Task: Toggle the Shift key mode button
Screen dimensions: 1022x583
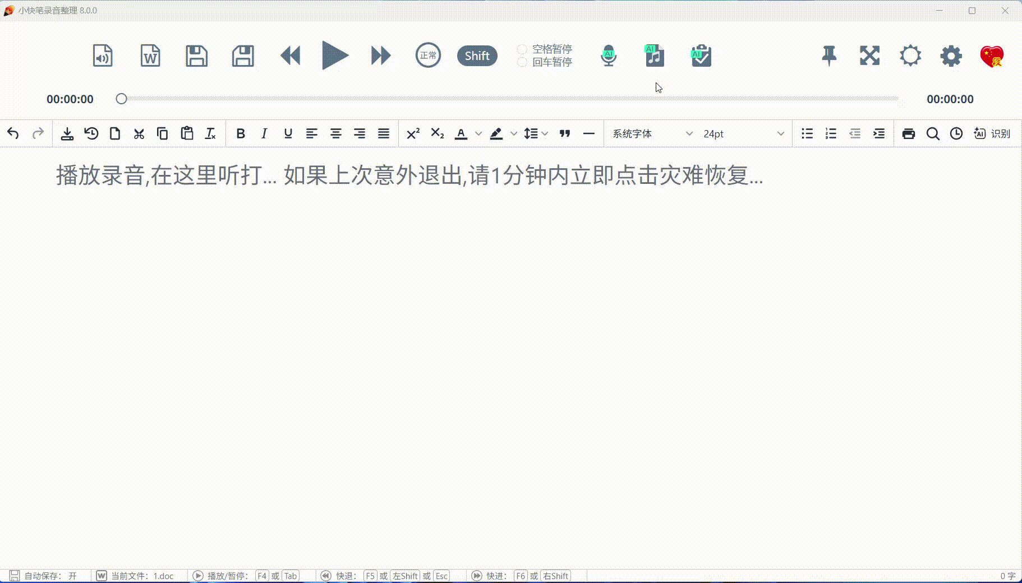Action: pos(477,55)
